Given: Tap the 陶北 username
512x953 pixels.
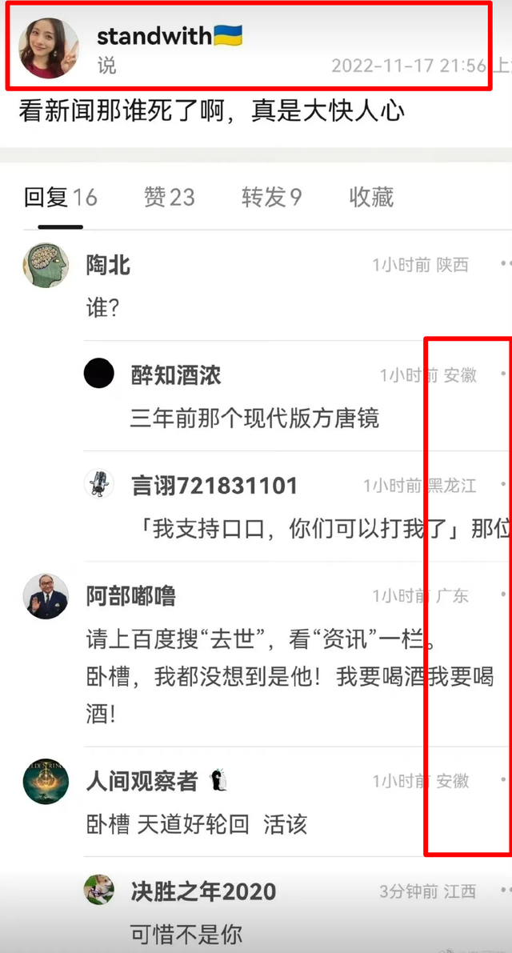Looking at the screenshot, I should click(108, 266).
